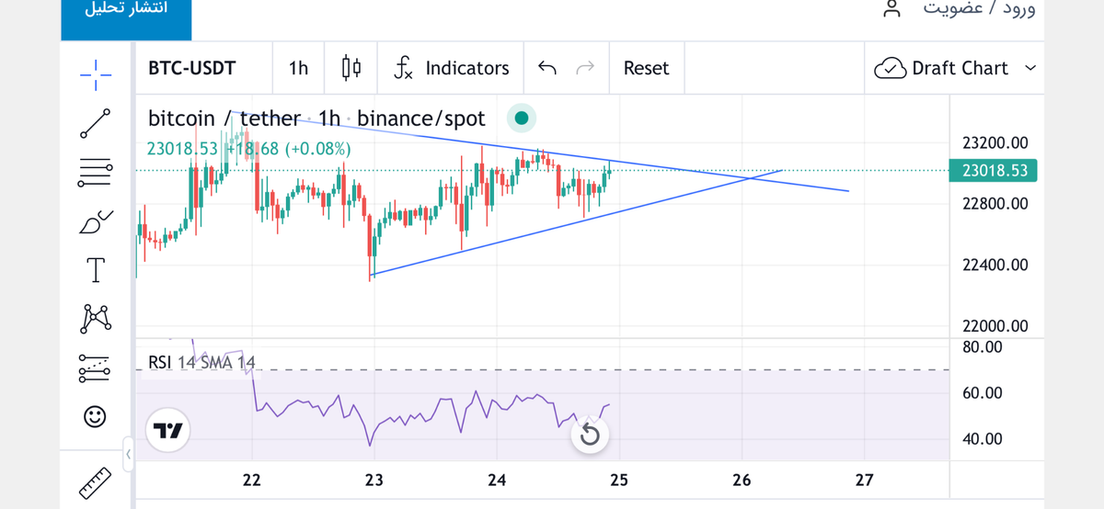The width and height of the screenshot is (1104, 509).
Task: Open the Indicators menu
Action: pyautogui.click(x=451, y=68)
